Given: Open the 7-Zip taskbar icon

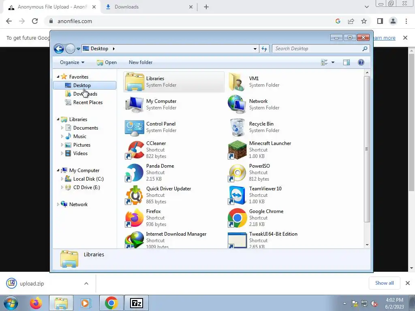Looking at the screenshot, I should [137, 303].
